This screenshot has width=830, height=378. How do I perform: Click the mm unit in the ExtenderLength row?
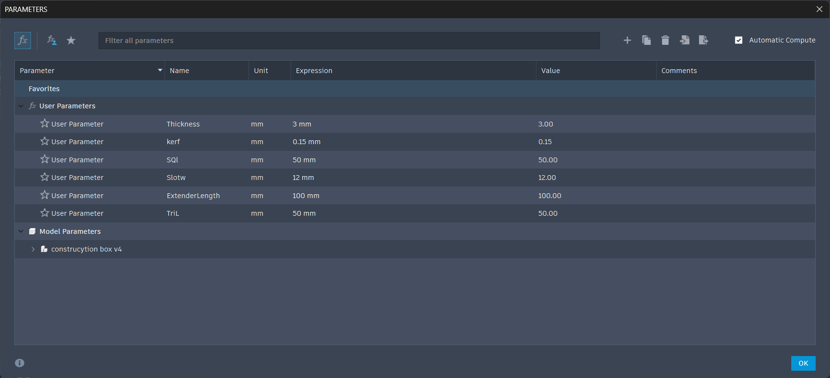257,196
